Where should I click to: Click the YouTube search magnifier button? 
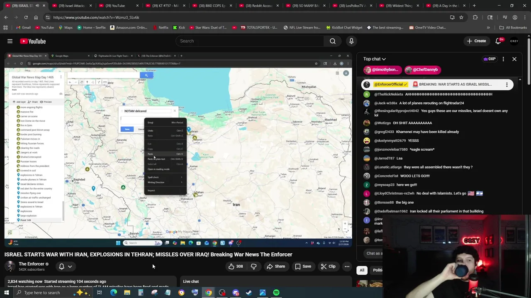pyautogui.click(x=333, y=41)
